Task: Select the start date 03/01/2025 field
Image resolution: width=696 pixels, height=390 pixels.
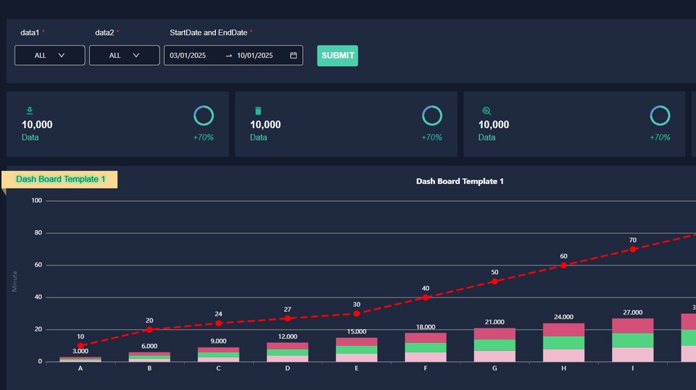Action: click(188, 56)
